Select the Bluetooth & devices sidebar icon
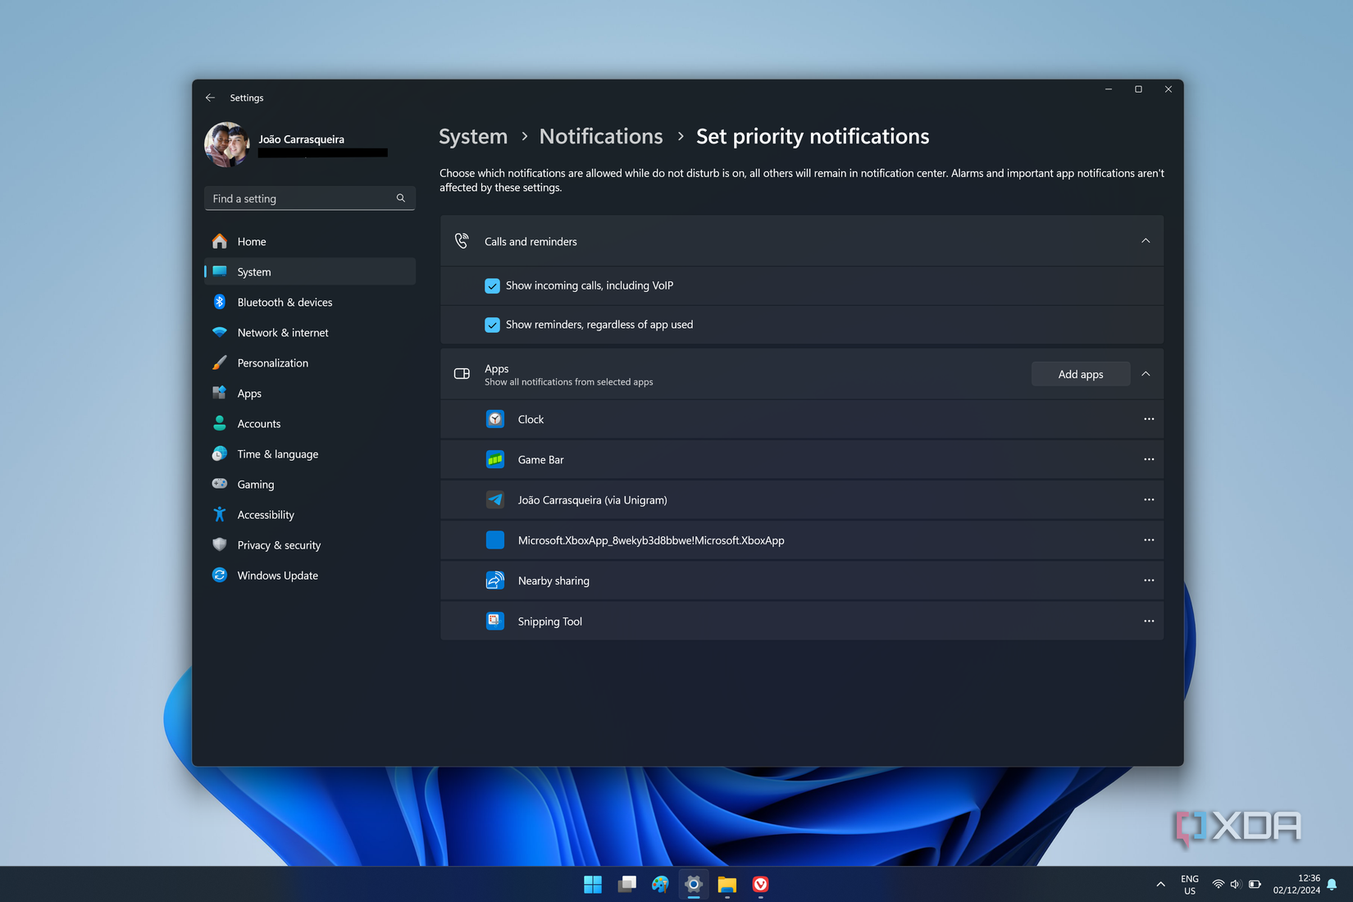The height and width of the screenshot is (902, 1353). 219,302
